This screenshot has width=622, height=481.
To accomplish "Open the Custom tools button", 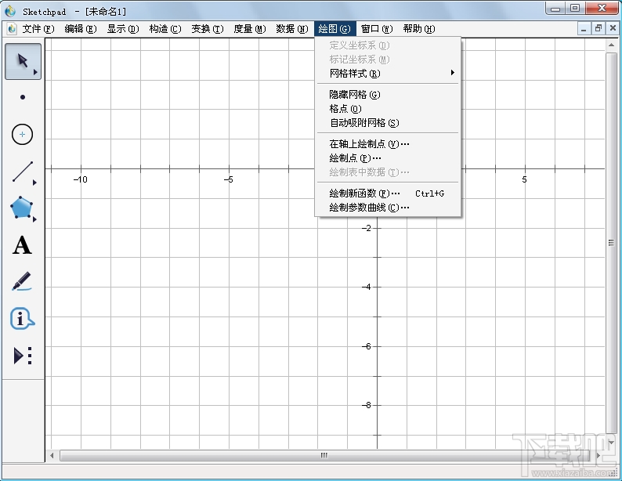I will tap(23, 356).
